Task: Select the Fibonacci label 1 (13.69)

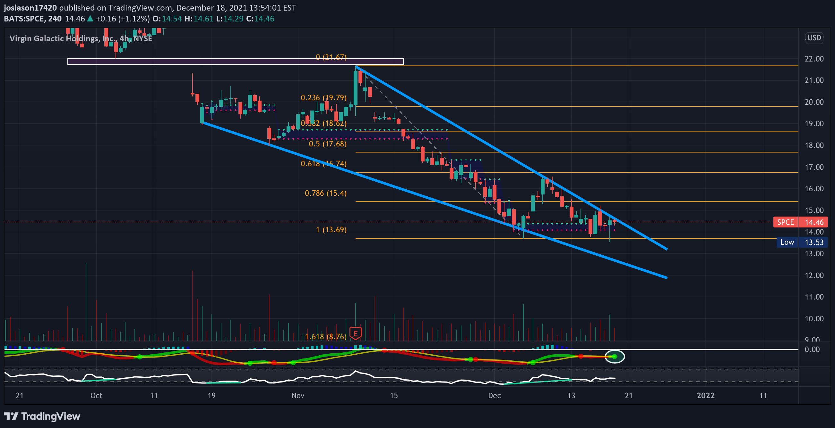Action: (x=331, y=230)
